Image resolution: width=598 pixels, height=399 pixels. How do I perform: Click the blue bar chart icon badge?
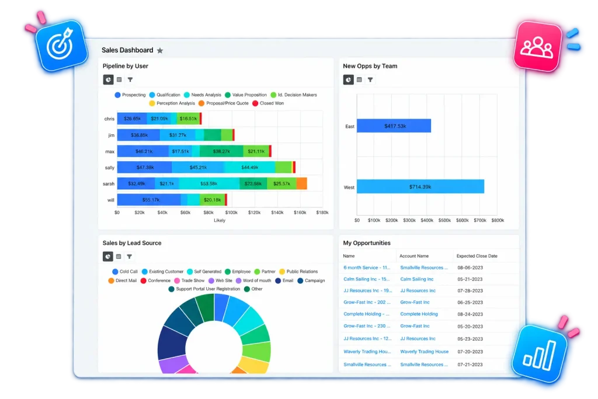[x=539, y=353]
